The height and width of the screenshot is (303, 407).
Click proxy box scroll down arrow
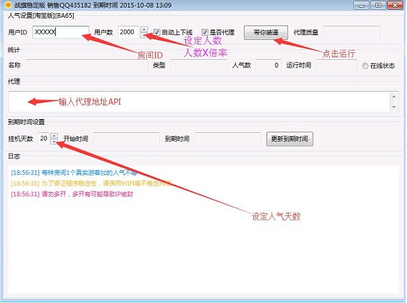coord(394,107)
